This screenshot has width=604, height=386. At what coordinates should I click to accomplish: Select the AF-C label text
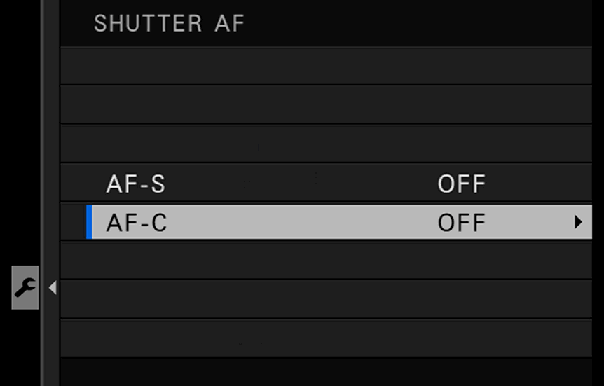(x=137, y=222)
